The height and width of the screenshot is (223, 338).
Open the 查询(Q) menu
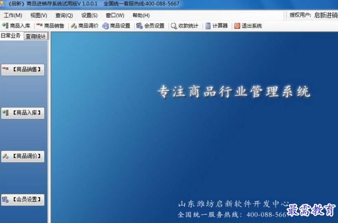tap(64, 15)
